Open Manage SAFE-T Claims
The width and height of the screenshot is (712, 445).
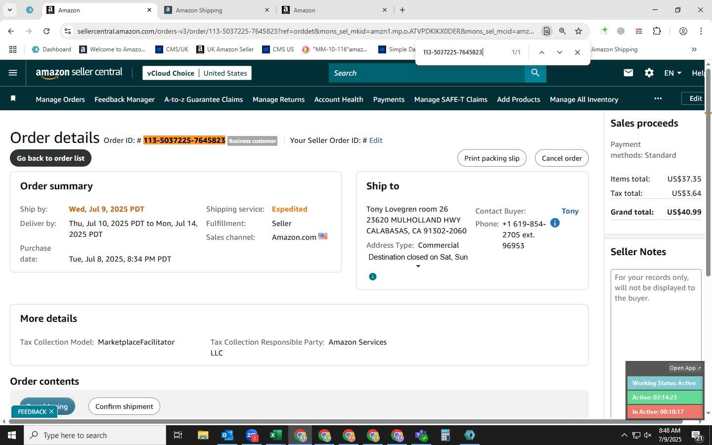coord(451,99)
